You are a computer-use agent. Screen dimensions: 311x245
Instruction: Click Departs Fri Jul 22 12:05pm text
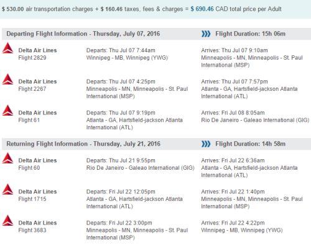pos(121,192)
